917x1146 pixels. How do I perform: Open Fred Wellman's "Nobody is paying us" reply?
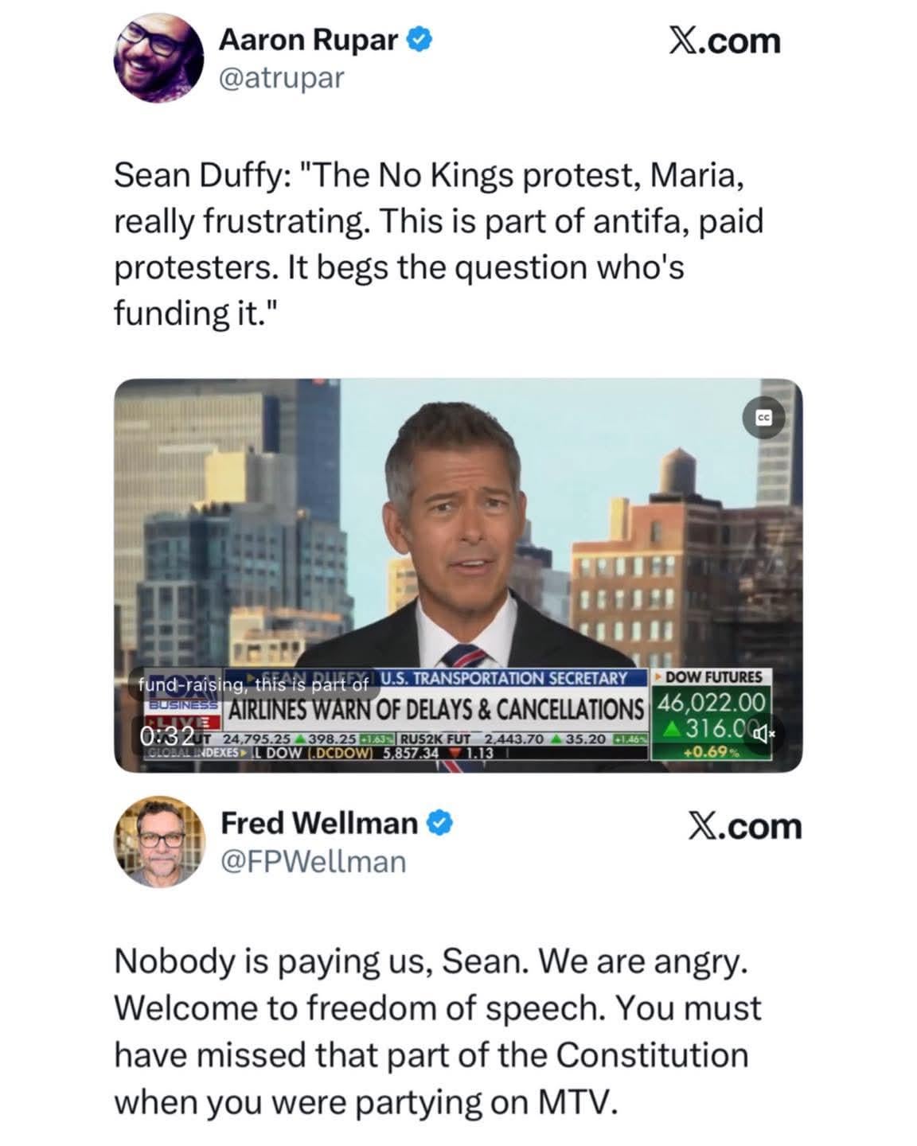coord(438,1031)
